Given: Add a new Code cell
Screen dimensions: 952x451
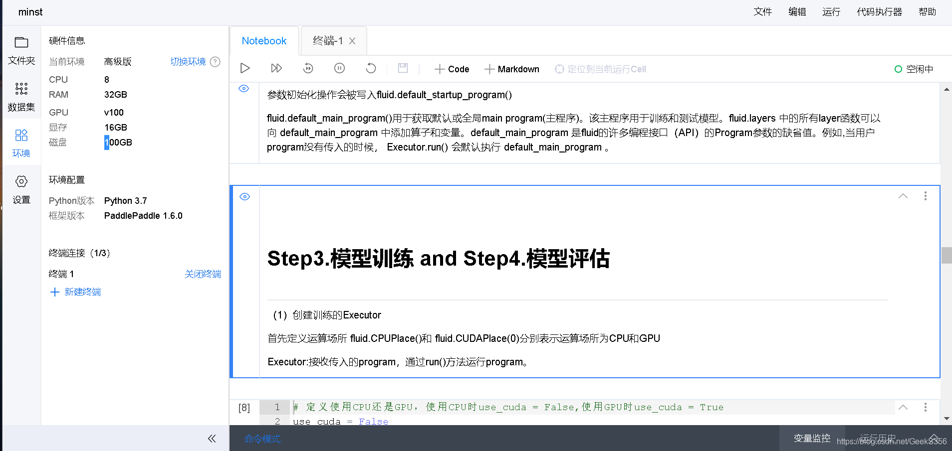Looking at the screenshot, I should (x=452, y=69).
